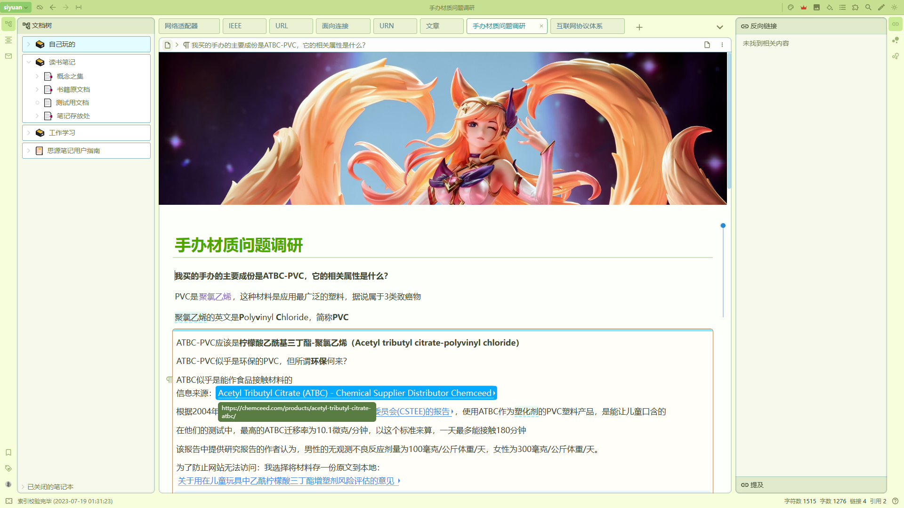Toggle the global graph in the right dock

point(896,40)
